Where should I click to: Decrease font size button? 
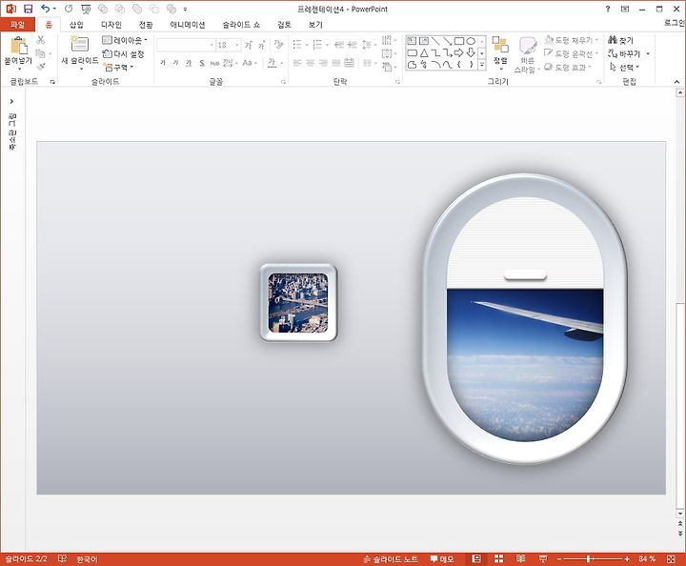(261, 45)
